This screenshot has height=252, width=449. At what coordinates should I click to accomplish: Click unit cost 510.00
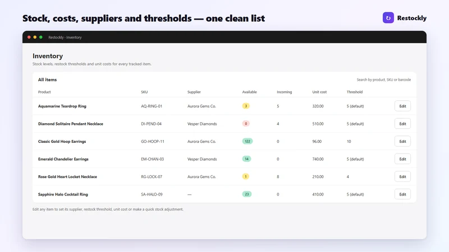(x=318, y=124)
